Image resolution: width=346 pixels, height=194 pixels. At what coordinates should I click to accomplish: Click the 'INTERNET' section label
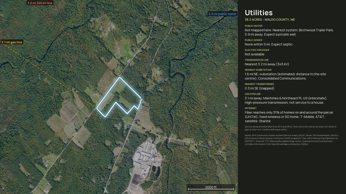click(251, 108)
